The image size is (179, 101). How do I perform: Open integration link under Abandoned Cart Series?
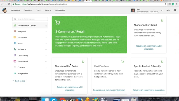[70, 88]
